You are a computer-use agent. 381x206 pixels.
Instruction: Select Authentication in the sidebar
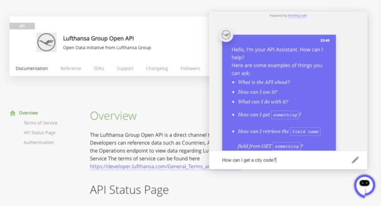click(x=39, y=142)
